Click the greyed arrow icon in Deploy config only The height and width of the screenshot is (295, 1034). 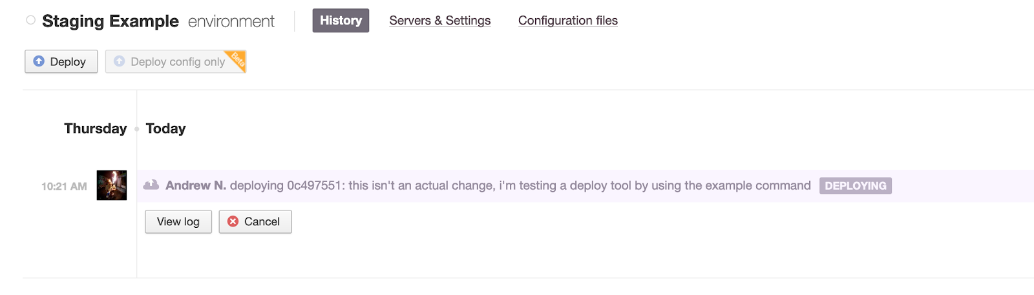[120, 61]
